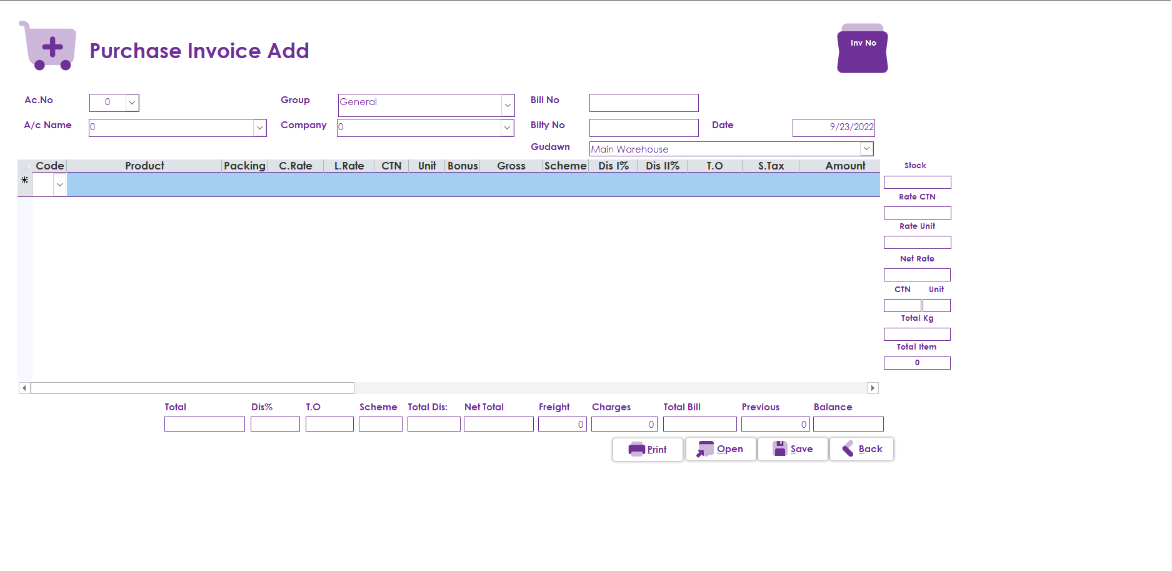Expand the Gudawn Main Warehouse dropdown
Viewport: 1172px width, 571px height.
pos(866,149)
